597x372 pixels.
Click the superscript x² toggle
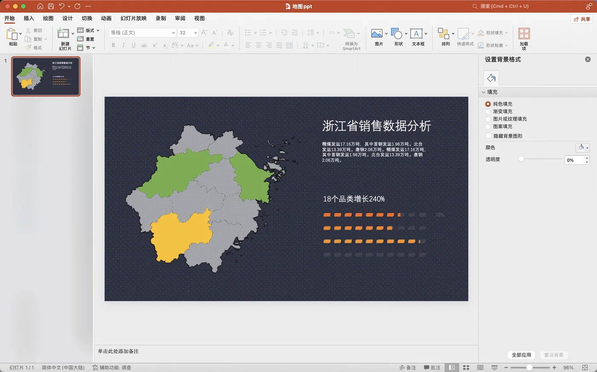(155, 45)
